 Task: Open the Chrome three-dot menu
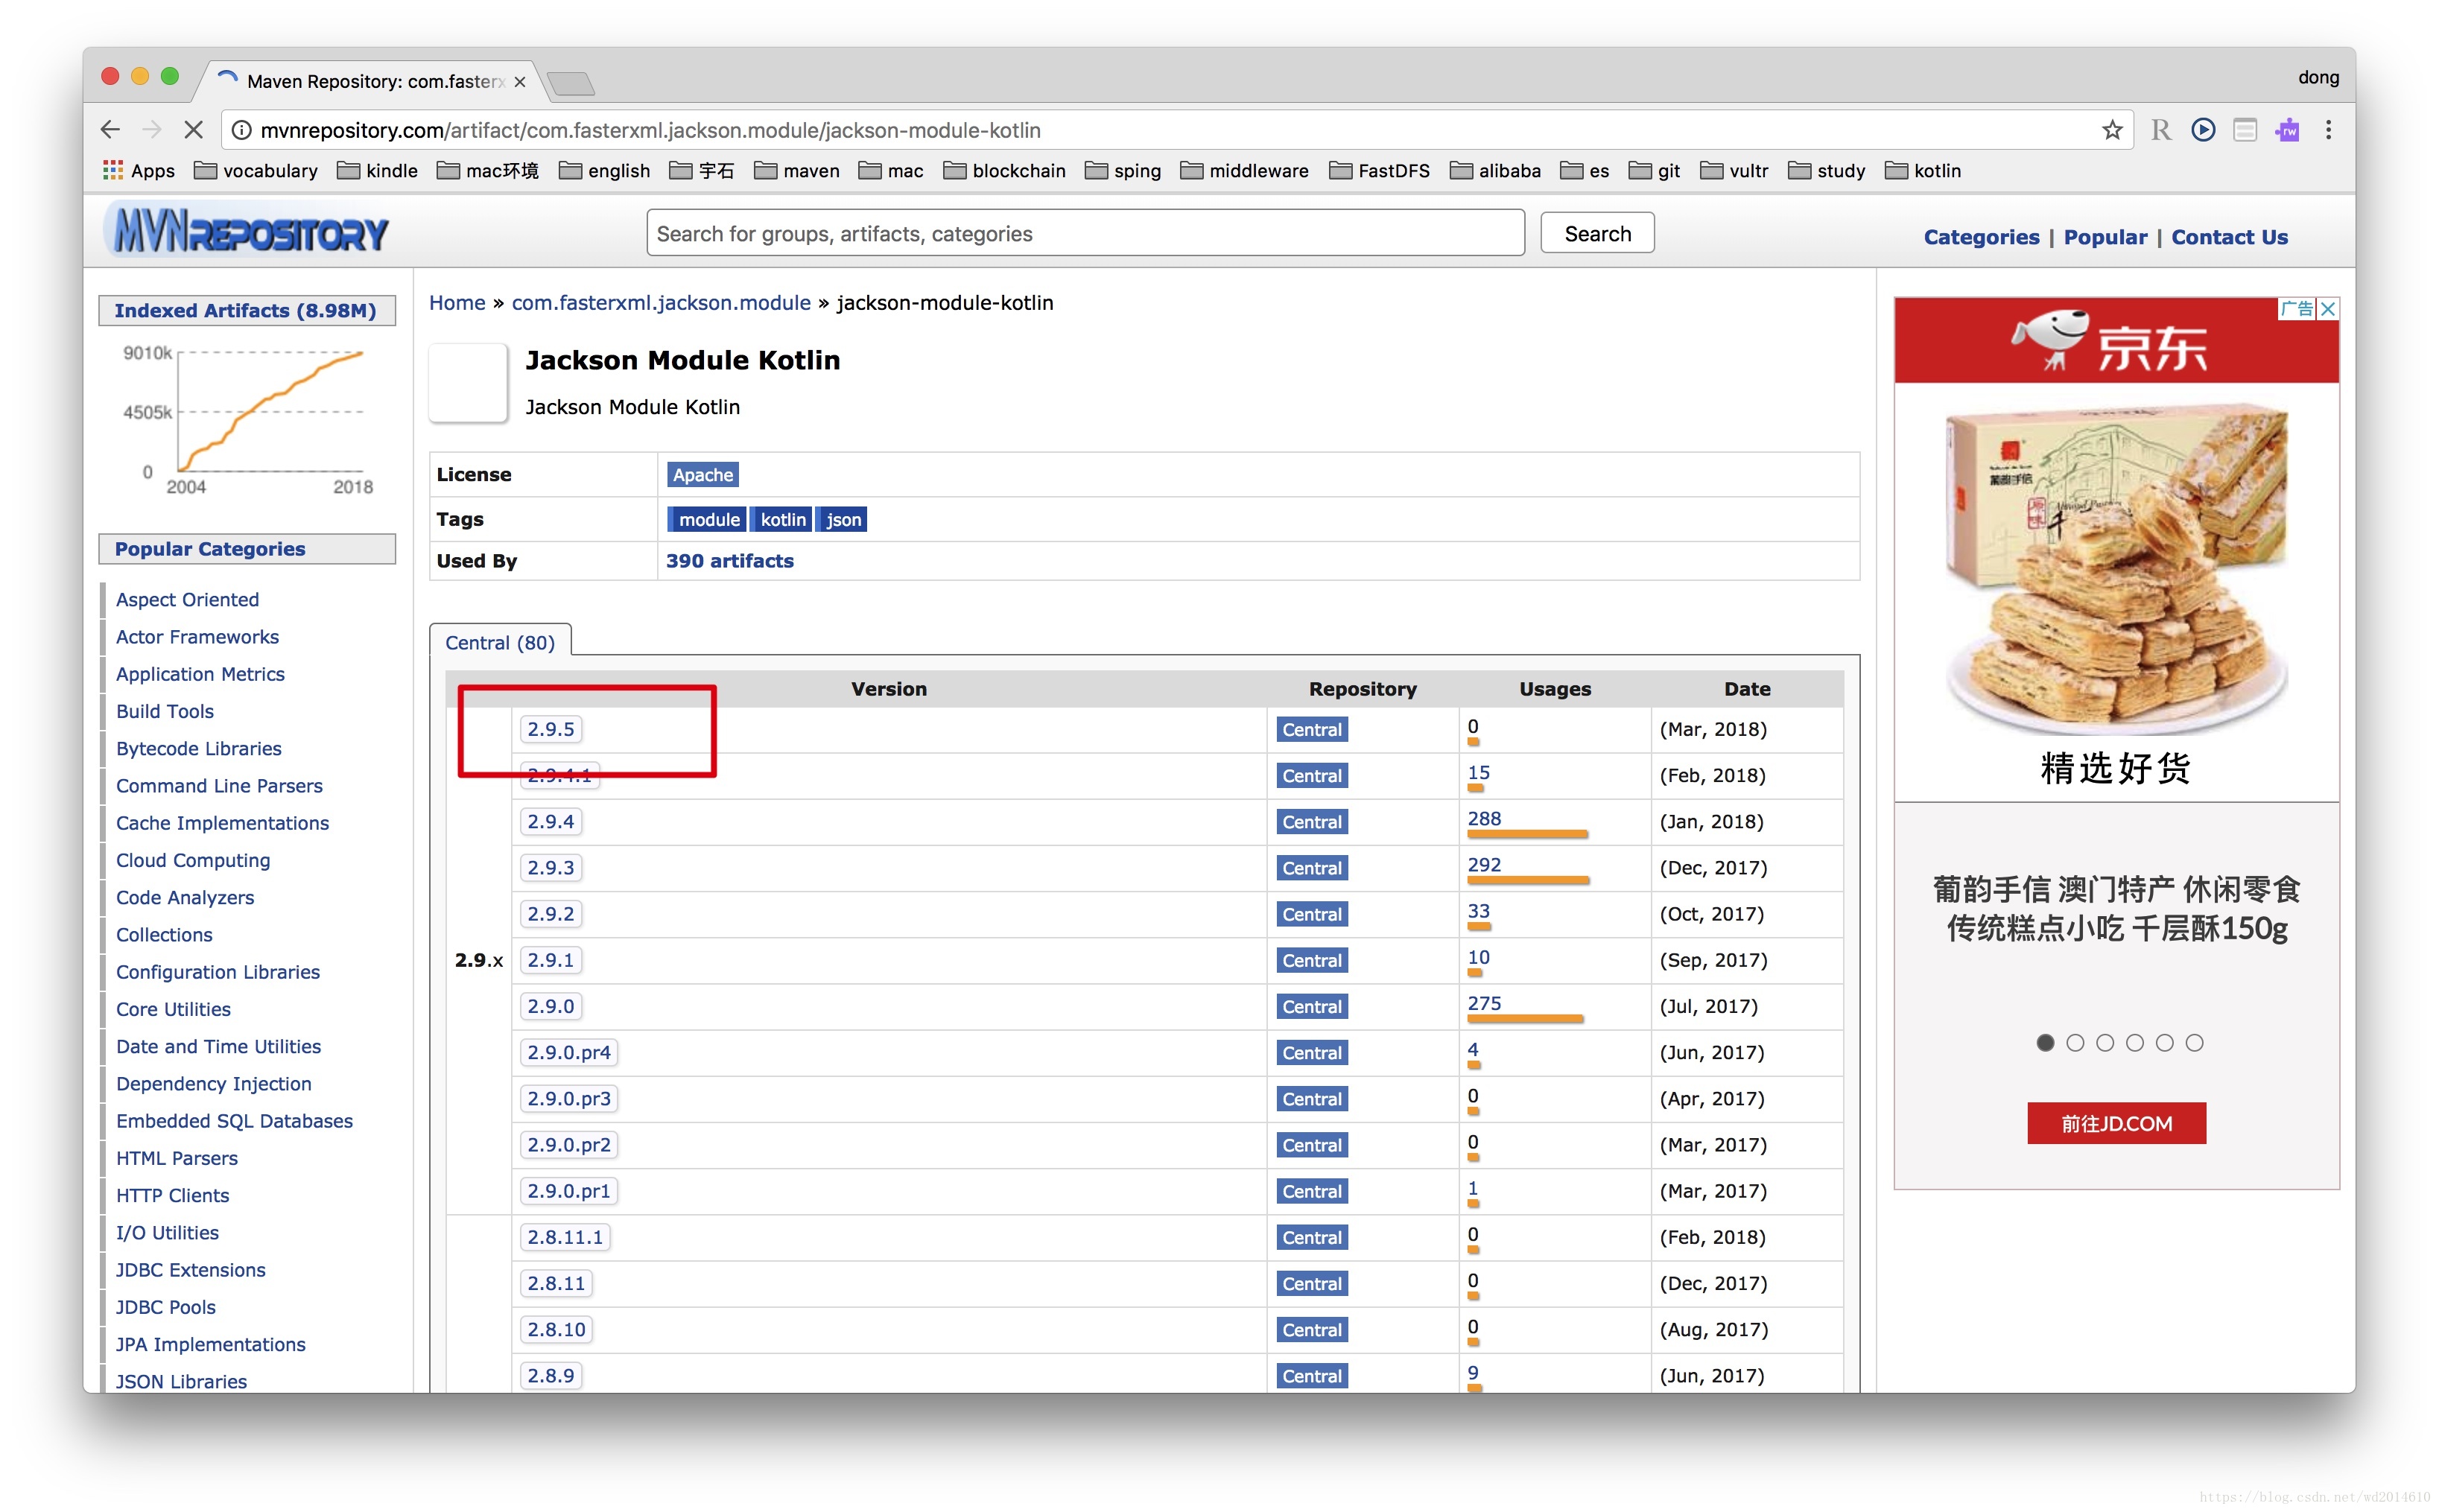[x=2328, y=130]
